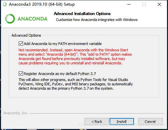Viewport: 168px width, 130px height.
Task: Click the 'Anaconda, Inc.' footer text
Action: (x=16, y=113)
